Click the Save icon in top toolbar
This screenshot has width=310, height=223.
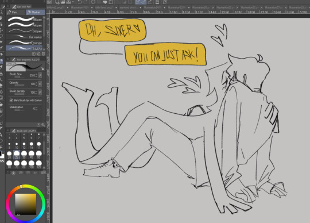point(69,2)
